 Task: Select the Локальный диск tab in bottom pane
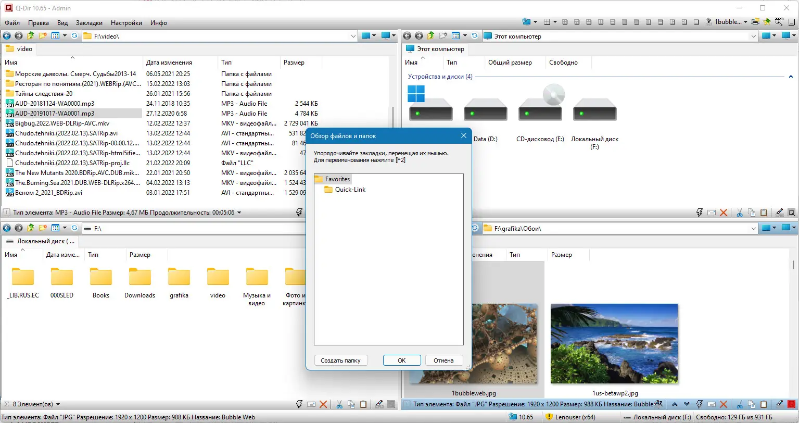coord(41,241)
